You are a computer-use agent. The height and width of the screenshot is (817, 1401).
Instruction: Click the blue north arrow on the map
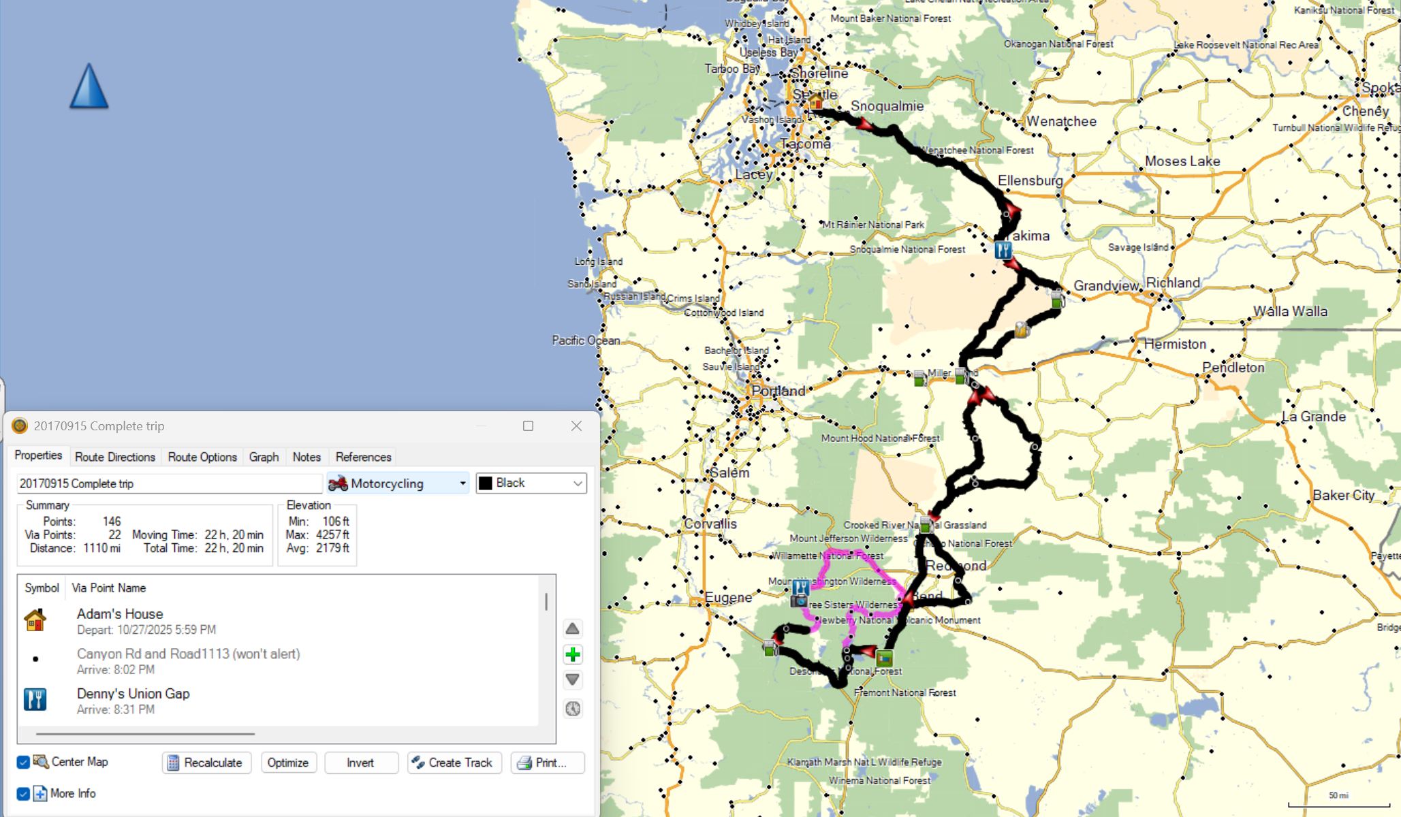click(89, 86)
